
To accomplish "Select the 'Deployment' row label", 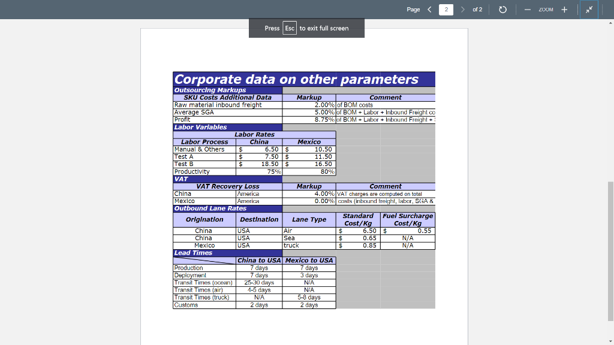I will tap(190, 276).
